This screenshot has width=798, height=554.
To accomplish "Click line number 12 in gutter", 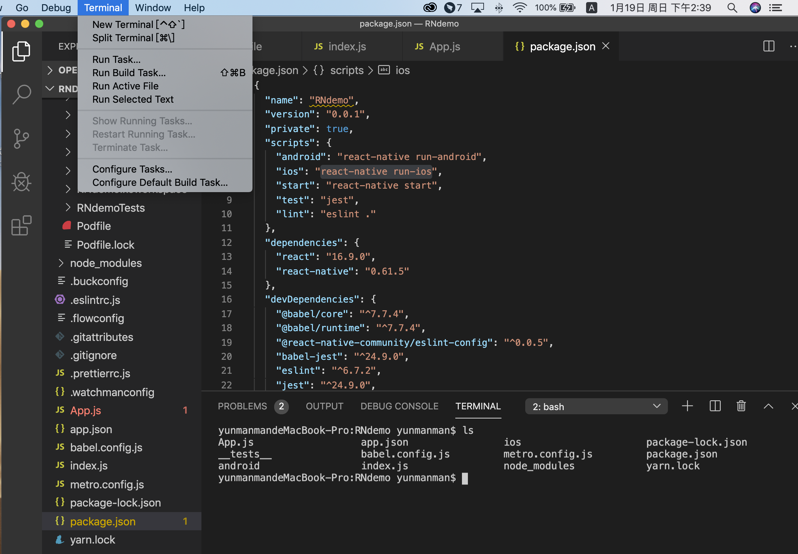I will [226, 242].
